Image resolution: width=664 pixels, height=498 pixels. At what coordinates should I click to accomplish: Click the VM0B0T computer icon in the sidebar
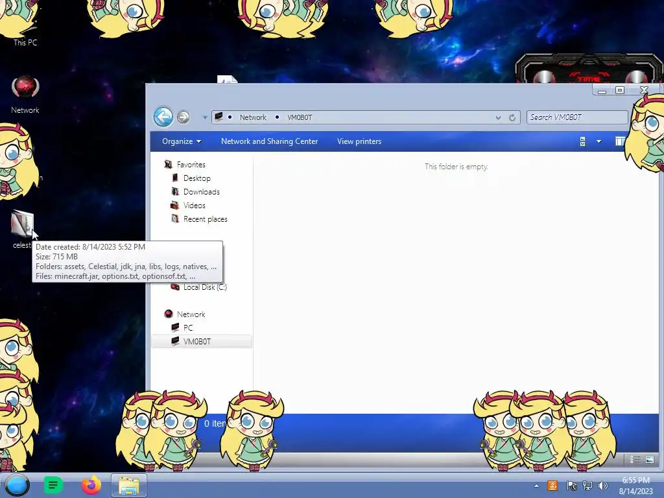[x=175, y=341]
